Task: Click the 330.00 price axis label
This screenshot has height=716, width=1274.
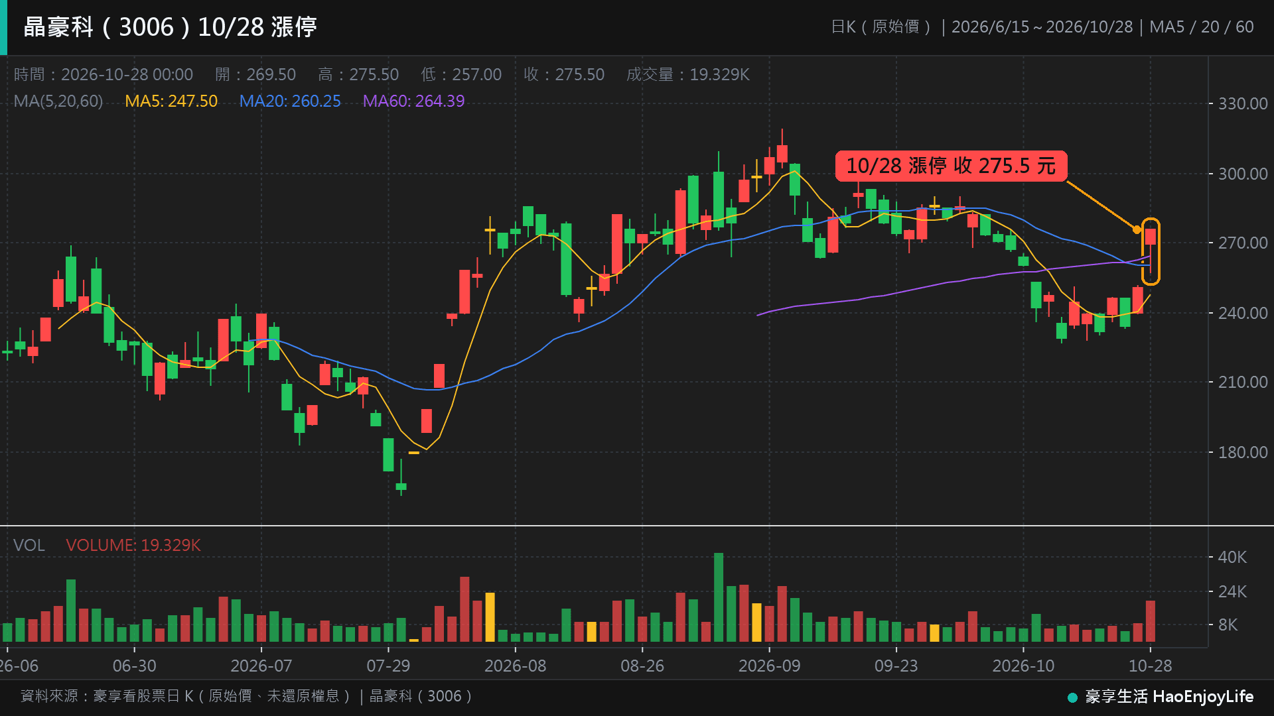Action: (x=1243, y=103)
